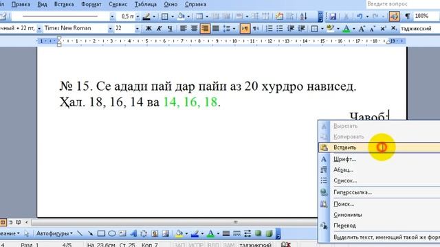This screenshot has height=247, width=440.
Task: Open the Формат menu
Action: click(x=91, y=4)
